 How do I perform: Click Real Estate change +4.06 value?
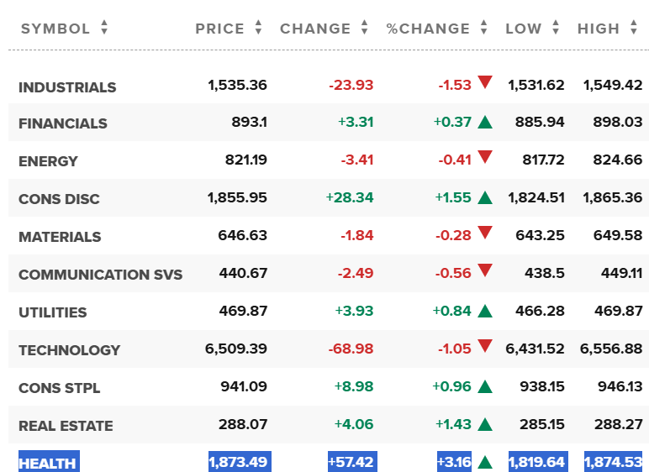click(x=354, y=424)
